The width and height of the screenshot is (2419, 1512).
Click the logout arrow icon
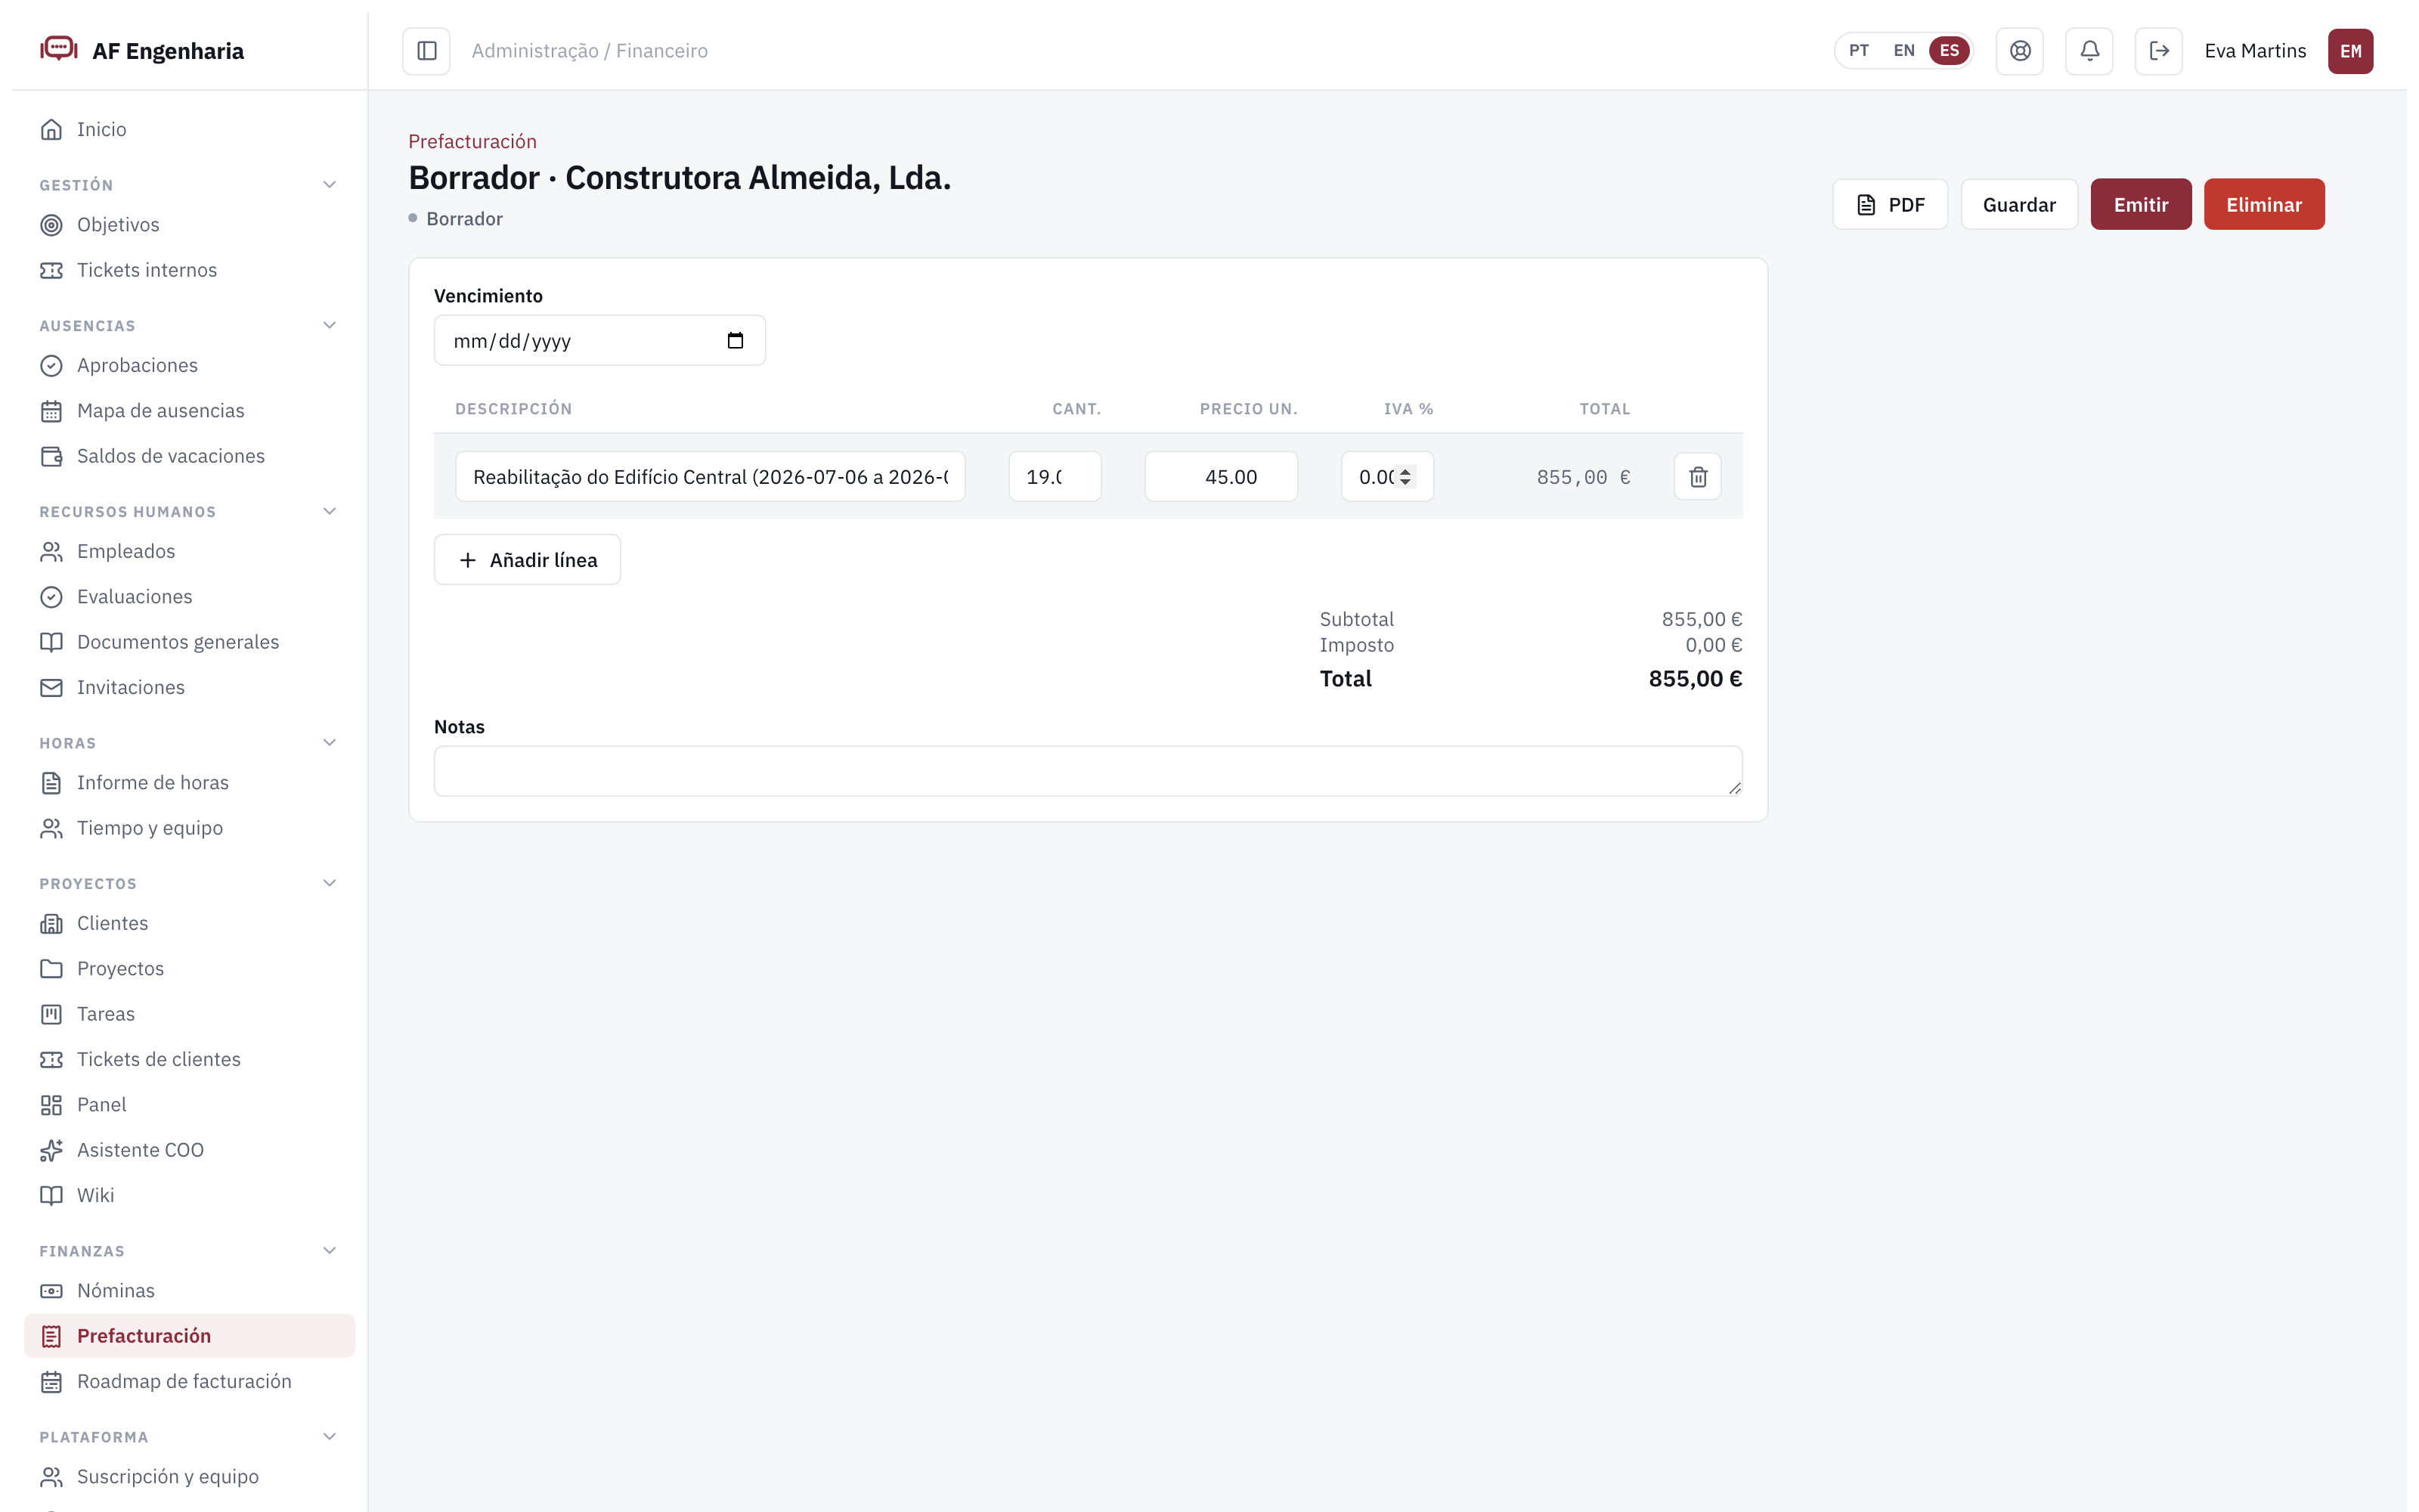(x=2159, y=51)
